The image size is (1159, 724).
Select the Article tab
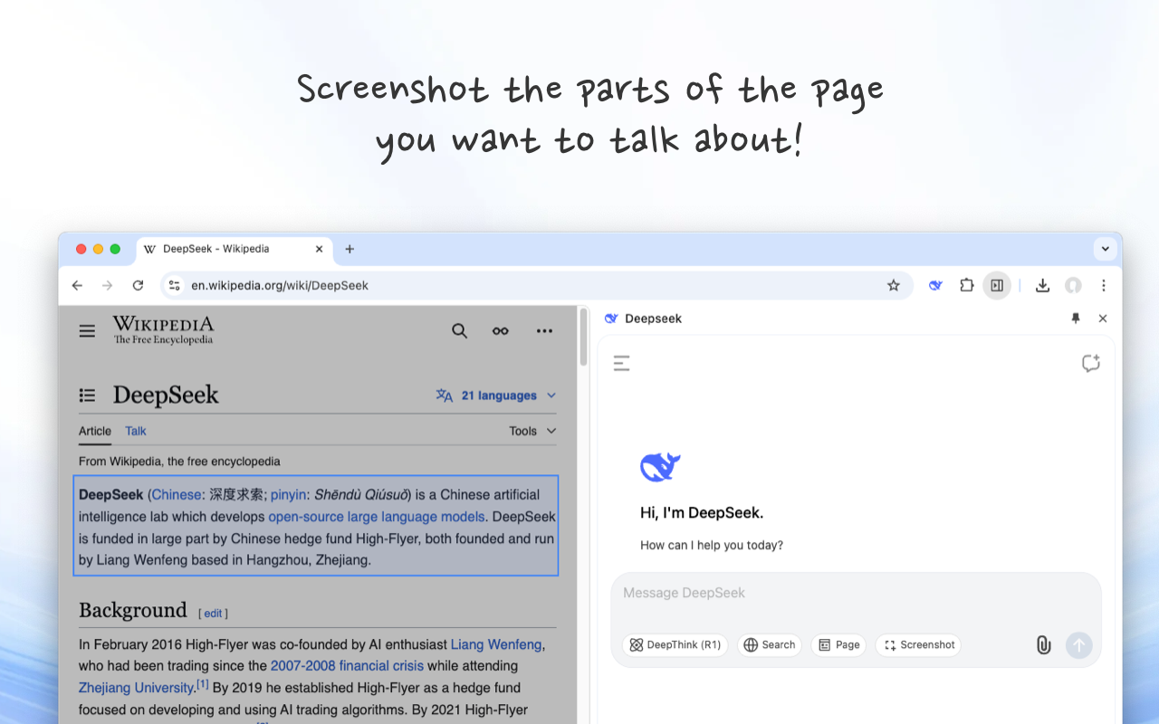pyautogui.click(x=95, y=432)
